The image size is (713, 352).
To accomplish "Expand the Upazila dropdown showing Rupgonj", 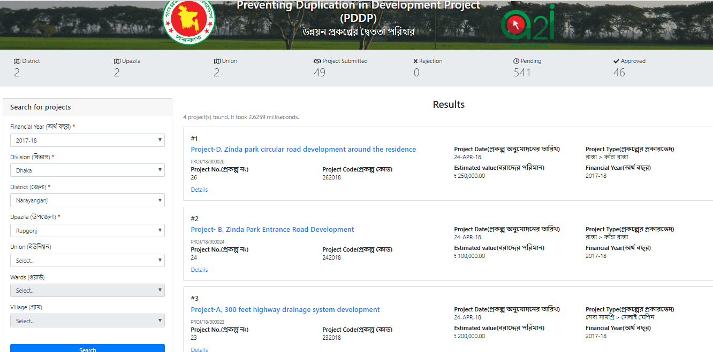I will [x=87, y=231].
